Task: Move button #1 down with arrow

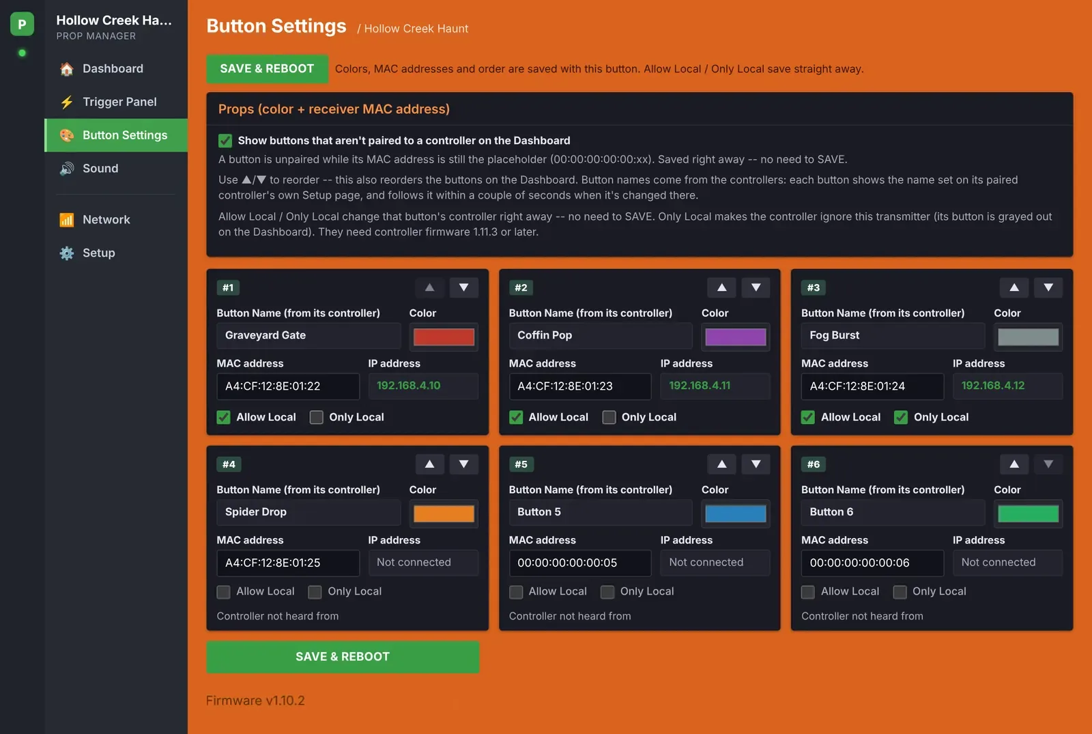Action: pos(463,287)
